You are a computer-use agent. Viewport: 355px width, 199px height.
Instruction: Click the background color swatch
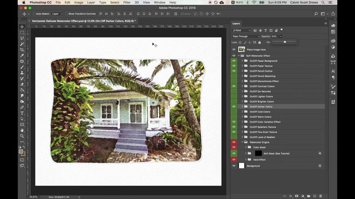pyautogui.click(x=23, y=154)
